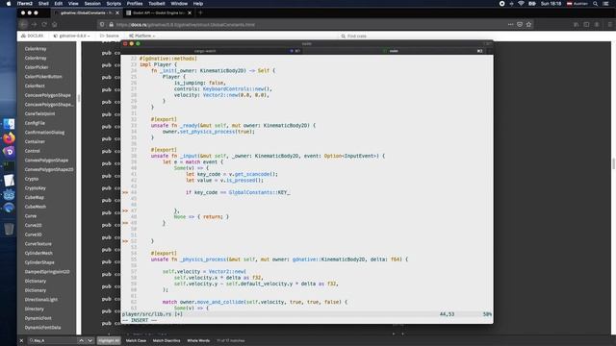Open the Apple menu
Viewport: 616px width, 346px height.
coord(9,4)
